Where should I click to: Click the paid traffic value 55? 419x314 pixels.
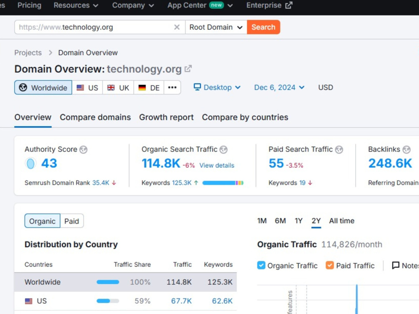(276, 163)
